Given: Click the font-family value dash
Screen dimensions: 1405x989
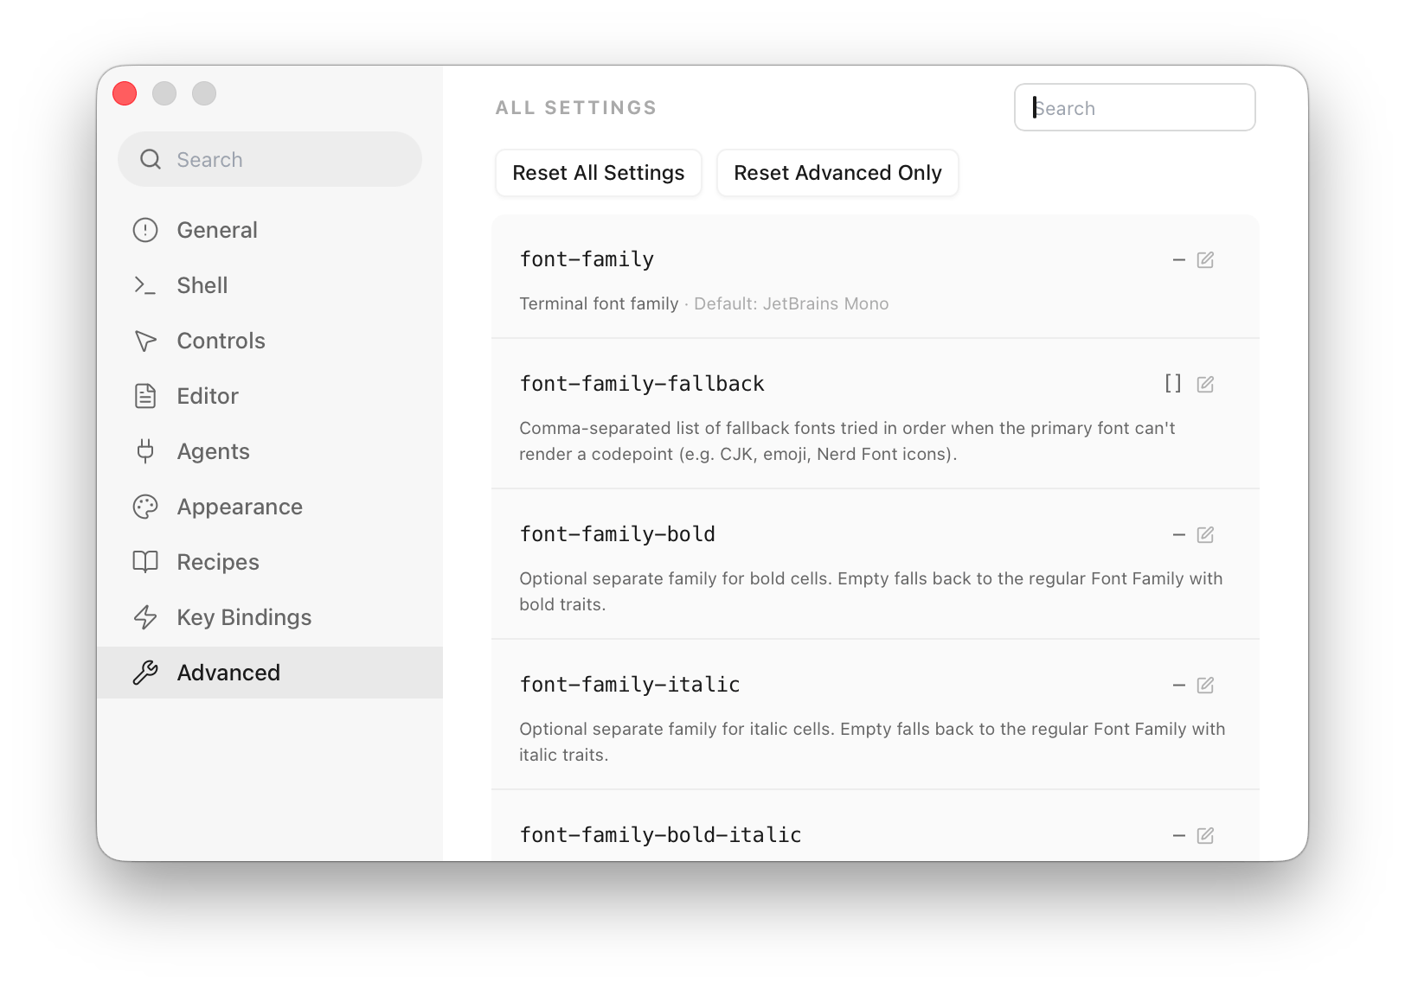Looking at the screenshot, I should tap(1178, 259).
